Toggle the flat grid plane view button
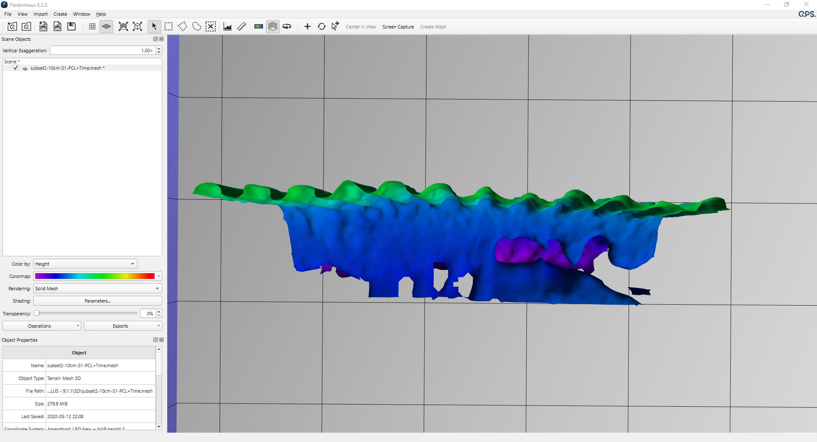The image size is (817, 442). pyautogui.click(x=106, y=26)
